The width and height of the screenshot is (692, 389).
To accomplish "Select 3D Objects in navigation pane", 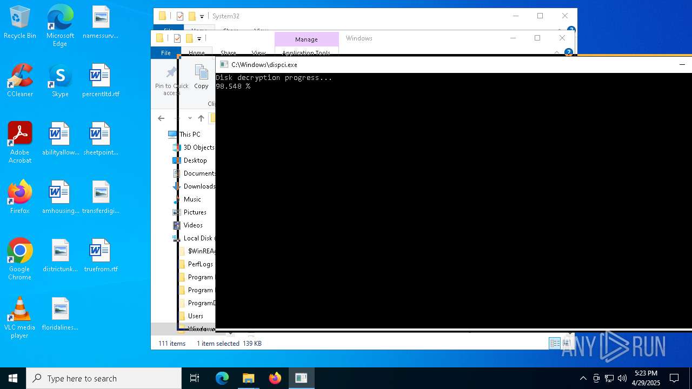I will (193, 147).
